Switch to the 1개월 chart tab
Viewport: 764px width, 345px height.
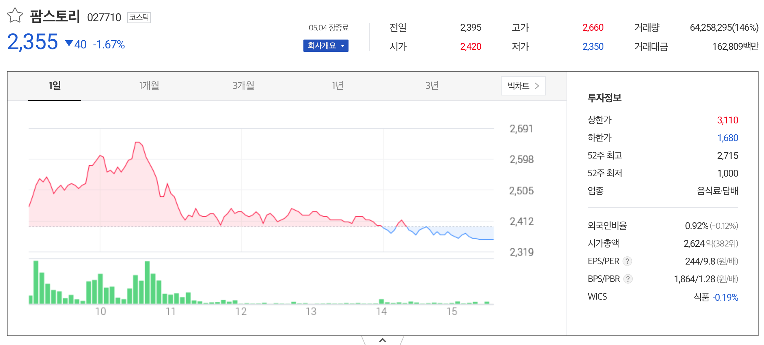(149, 86)
